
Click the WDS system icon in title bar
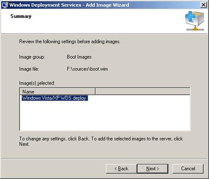(5, 5)
